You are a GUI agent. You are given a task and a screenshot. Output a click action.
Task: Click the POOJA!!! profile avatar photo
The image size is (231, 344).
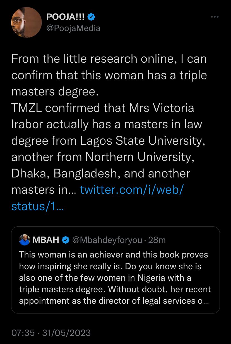27,23
